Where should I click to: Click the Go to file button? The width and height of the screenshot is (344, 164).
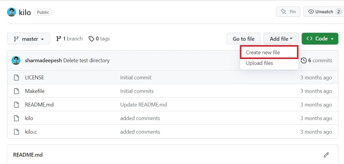243,39
